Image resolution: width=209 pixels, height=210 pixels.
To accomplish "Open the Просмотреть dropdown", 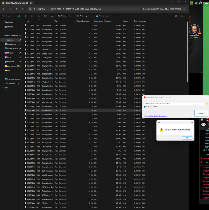I will click(84, 16).
